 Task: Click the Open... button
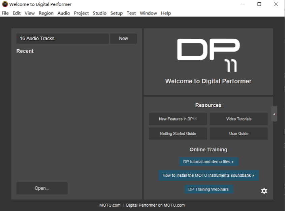[42, 188]
